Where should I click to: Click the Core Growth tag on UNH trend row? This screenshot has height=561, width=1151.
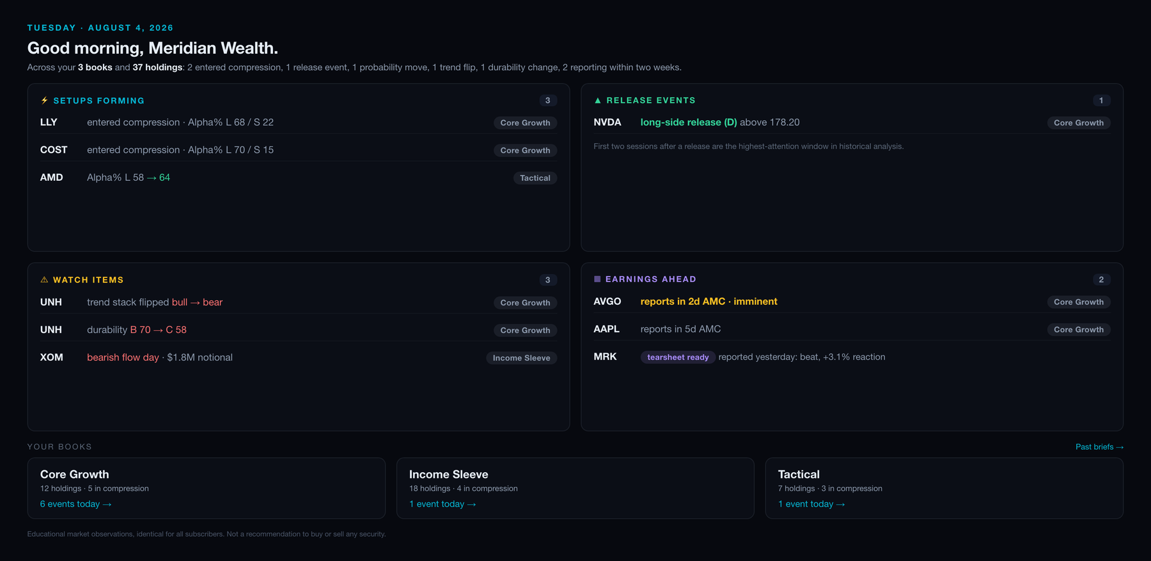[525, 302]
